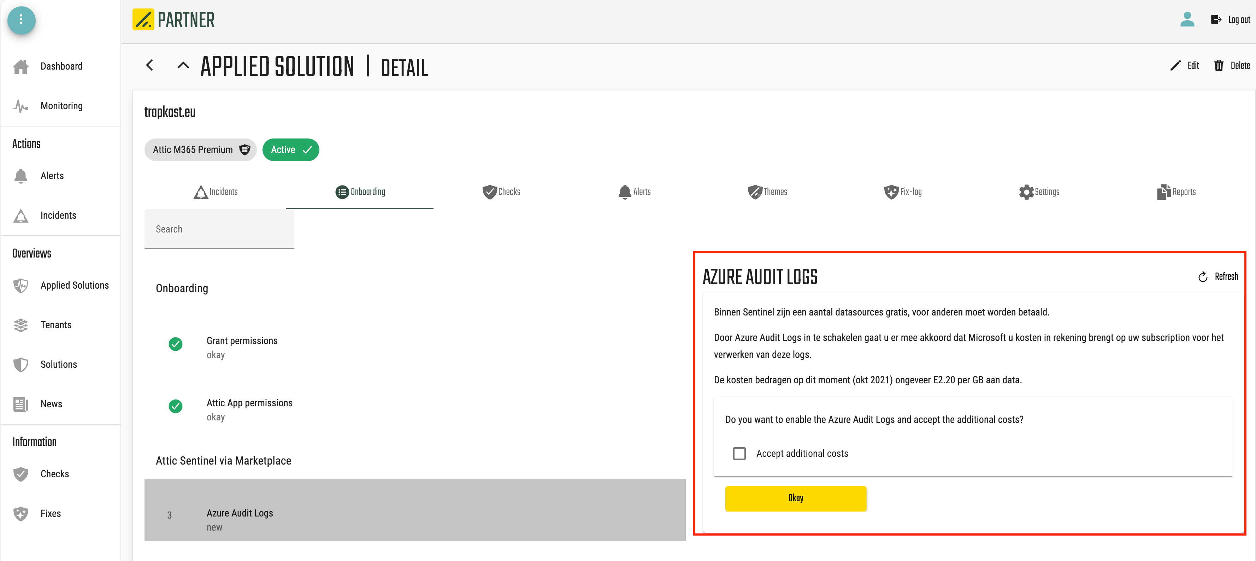Tick the Accept additional costs checkbox
The width and height of the screenshot is (1256, 561).
739,454
